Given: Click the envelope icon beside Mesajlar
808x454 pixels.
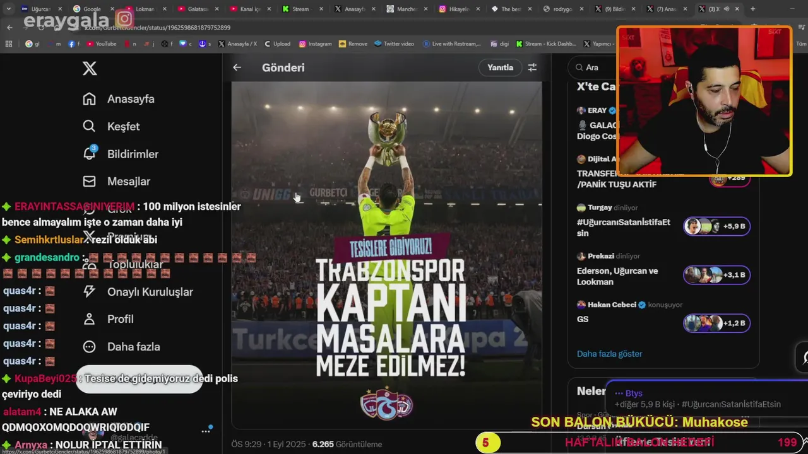Looking at the screenshot, I should pos(90,182).
